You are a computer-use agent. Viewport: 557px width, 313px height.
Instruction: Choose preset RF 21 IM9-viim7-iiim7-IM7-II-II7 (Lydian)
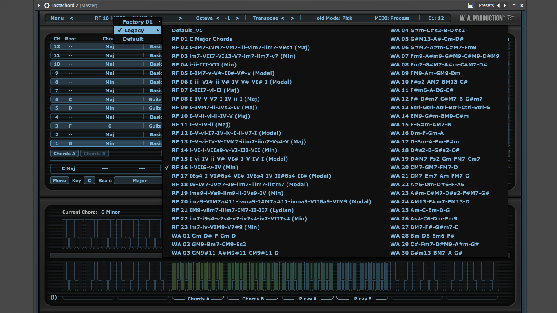pyautogui.click(x=232, y=210)
